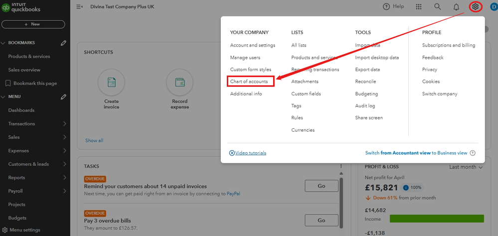Open Tags list
Image resolution: width=498 pixels, height=236 pixels.
296,106
